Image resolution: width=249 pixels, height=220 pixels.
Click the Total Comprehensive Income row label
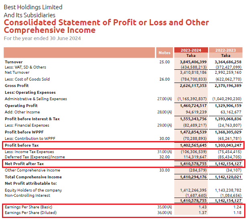click(33, 177)
